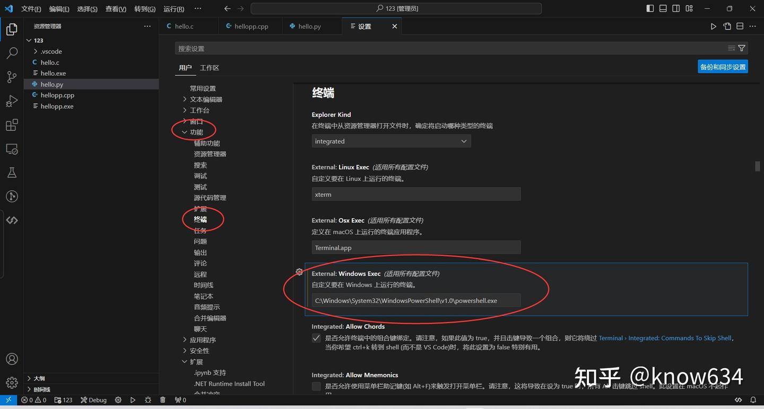Open Explorer panel more actions ellipsis
764x409 pixels.
point(147,26)
